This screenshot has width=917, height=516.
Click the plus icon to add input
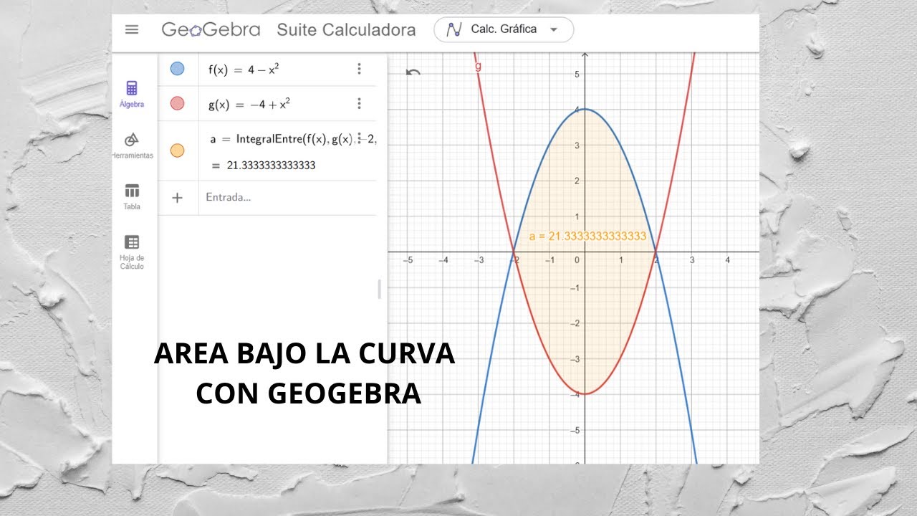tap(178, 198)
